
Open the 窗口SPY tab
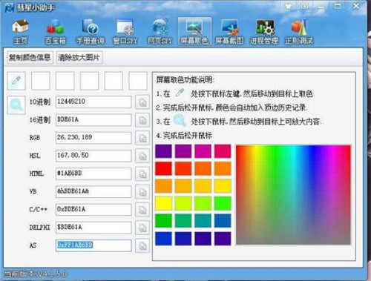point(125,32)
